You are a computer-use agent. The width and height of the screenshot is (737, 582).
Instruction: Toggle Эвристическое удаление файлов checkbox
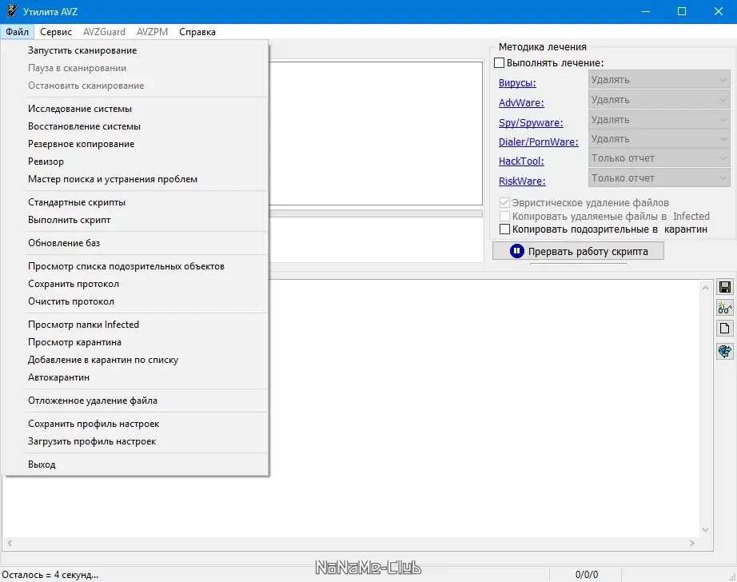(x=504, y=202)
